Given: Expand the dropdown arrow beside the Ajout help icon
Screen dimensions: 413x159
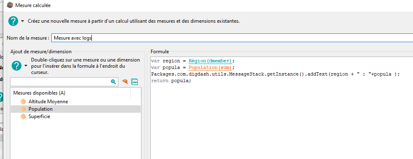Looking at the screenshot, I should [26, 66].
